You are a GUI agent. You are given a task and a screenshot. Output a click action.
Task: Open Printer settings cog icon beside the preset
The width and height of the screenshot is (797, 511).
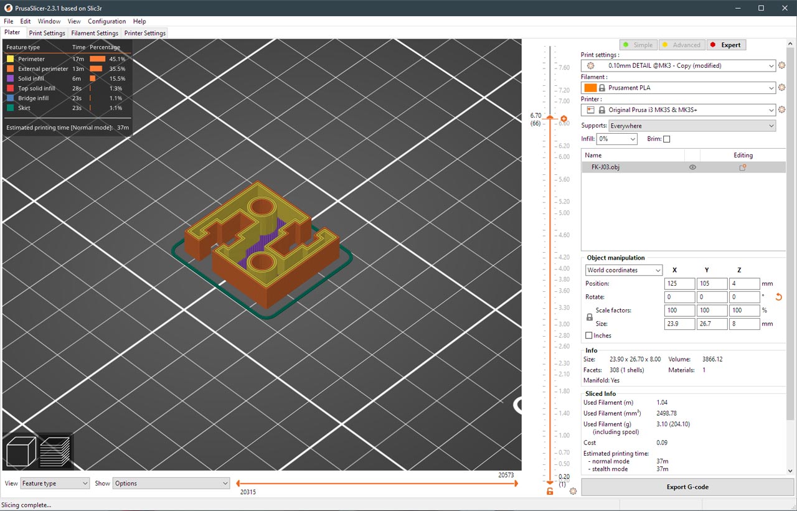click(x=782, y=110)
